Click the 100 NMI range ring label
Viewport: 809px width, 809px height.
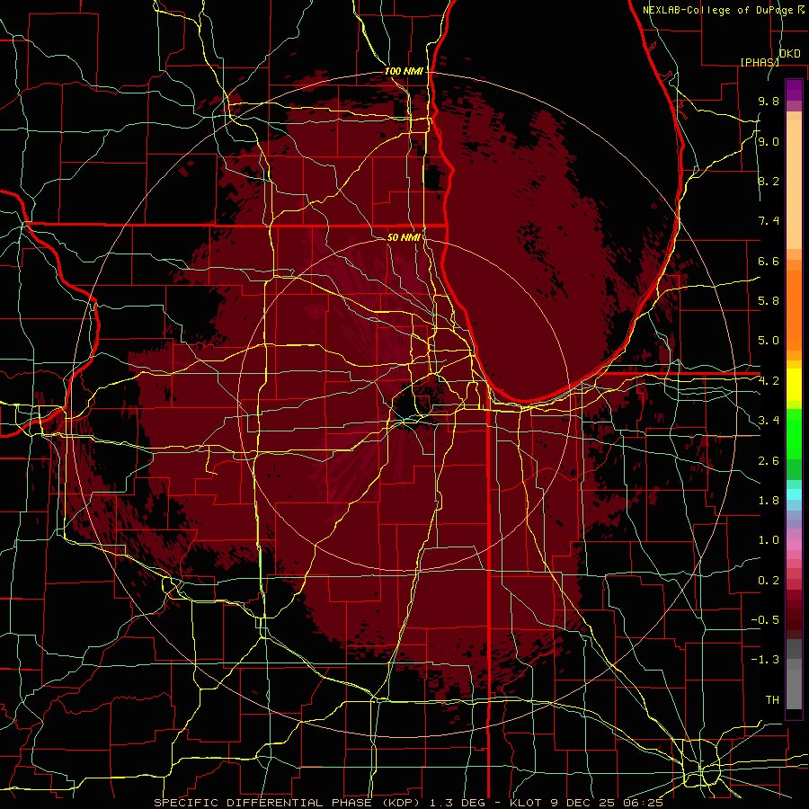[404, 71]
